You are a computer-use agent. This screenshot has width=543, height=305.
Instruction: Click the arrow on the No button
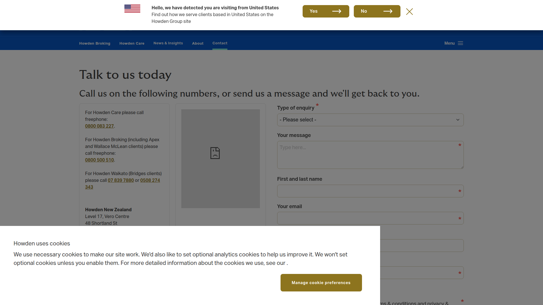pyautogui.click(x=388, y=11)
